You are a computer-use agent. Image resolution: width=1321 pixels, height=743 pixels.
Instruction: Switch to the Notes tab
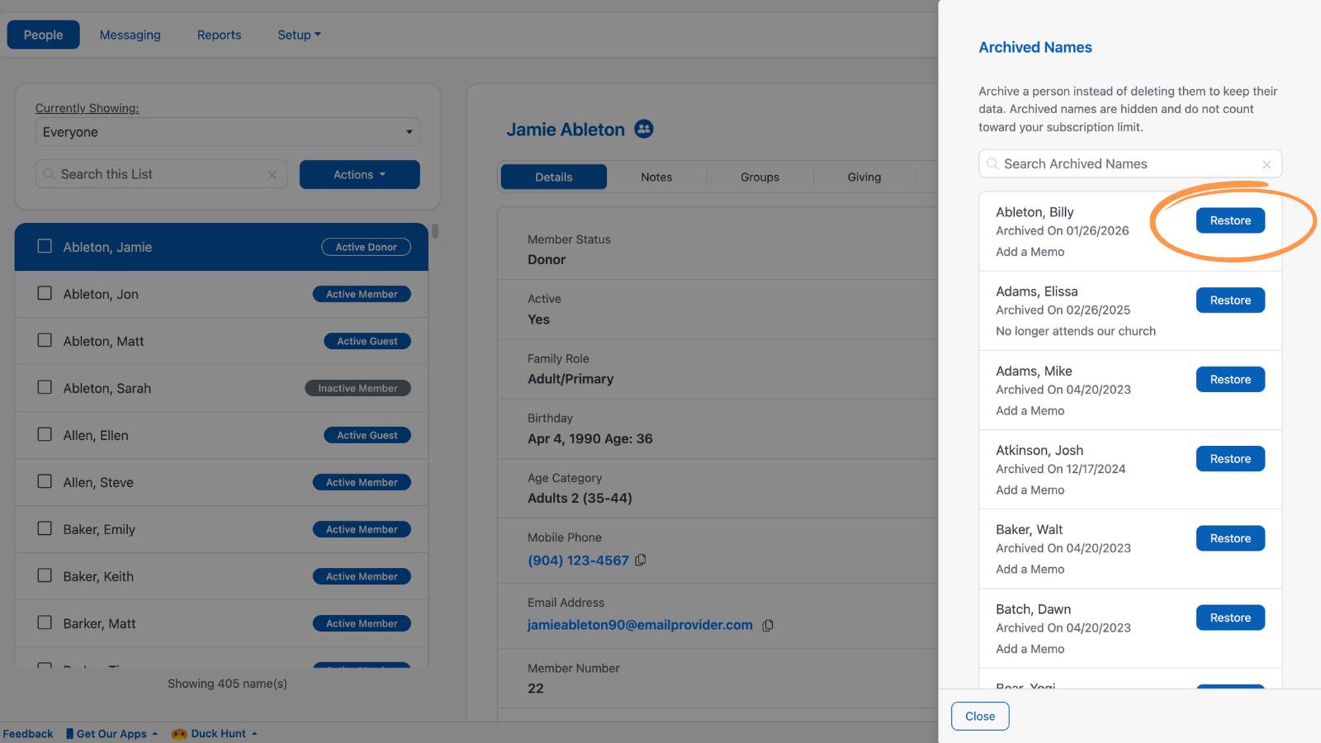click(x=656, y=177)
